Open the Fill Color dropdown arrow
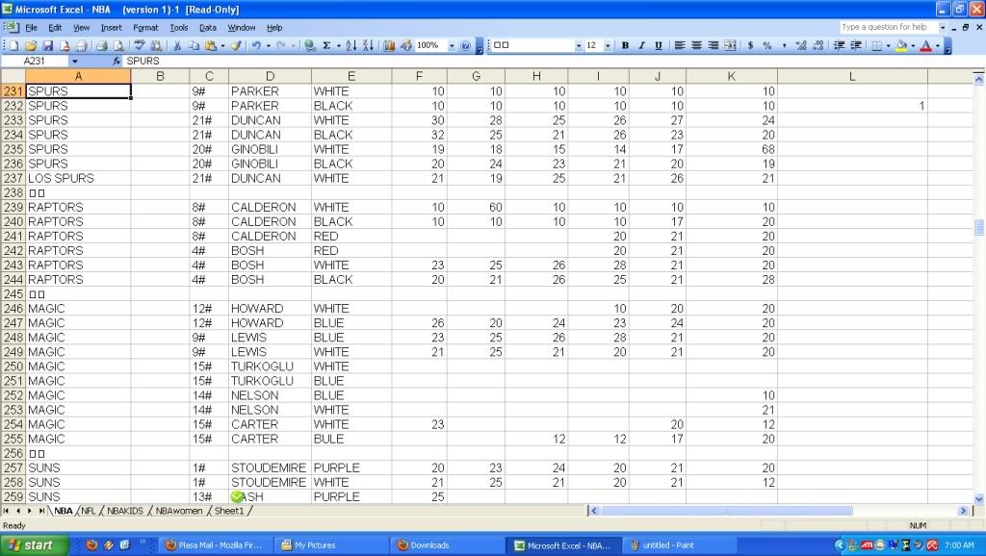The image size is (986, 556). 913,45
